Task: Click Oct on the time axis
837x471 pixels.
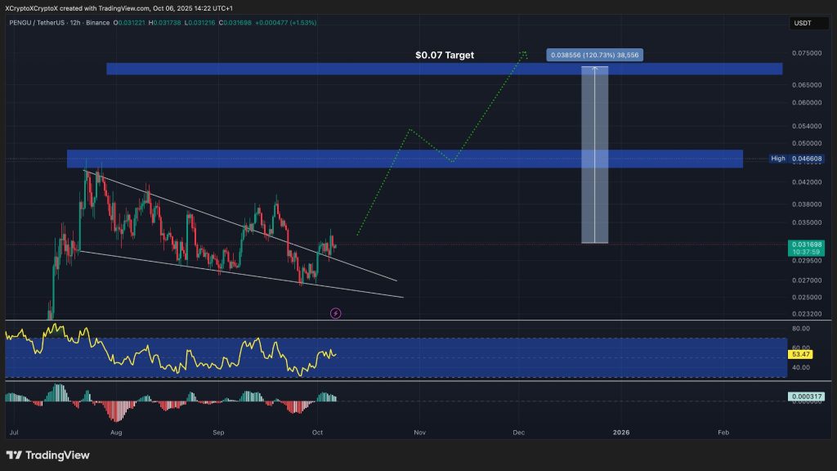Action: pyautogui.click(x=317, y=433)
